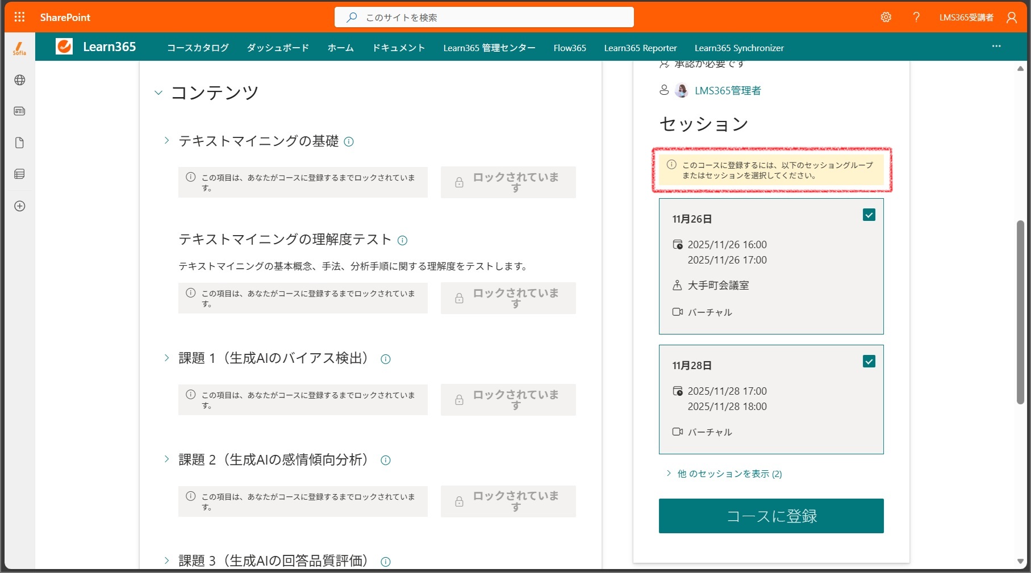
Task: Click the lock icon under 課題 1
Action: 459,400
